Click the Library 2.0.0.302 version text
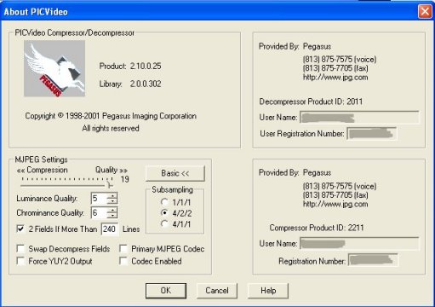Image resolution: width=435 pixels, height=307 pixels. pyautogui.click(x=130, y=84)
